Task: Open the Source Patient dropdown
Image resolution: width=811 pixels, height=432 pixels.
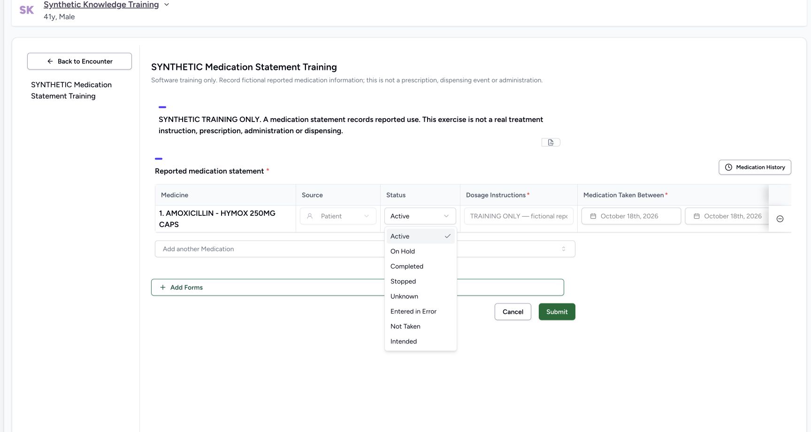Action: 338,216
